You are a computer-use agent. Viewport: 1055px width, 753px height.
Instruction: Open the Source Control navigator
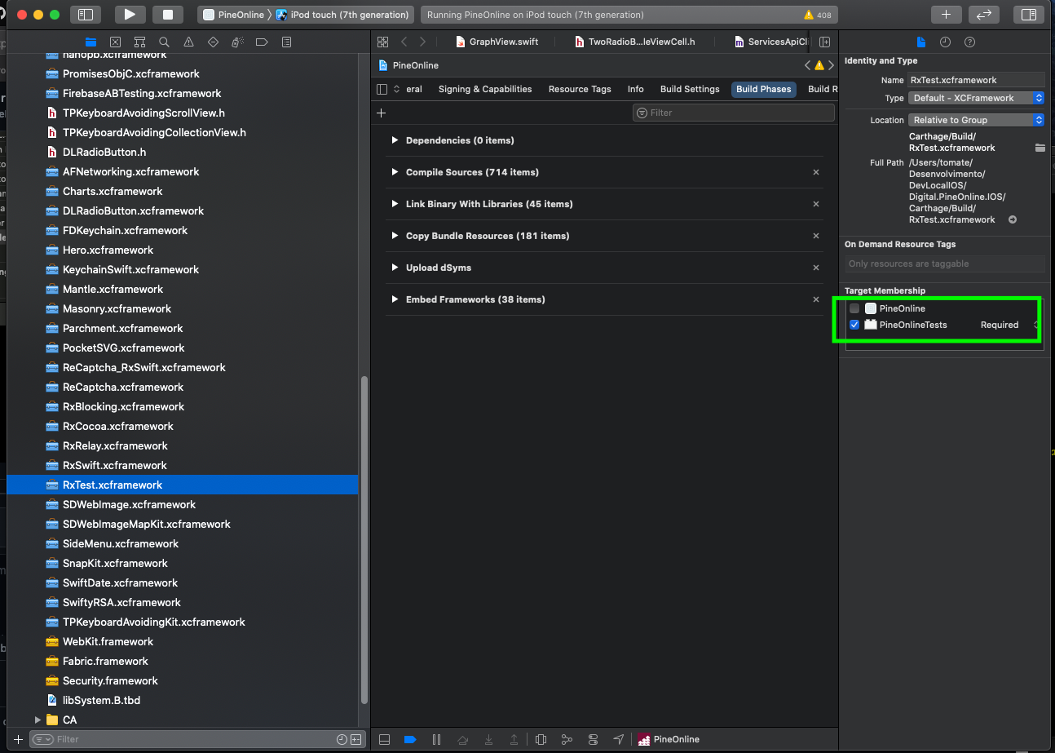pos(115,42)
